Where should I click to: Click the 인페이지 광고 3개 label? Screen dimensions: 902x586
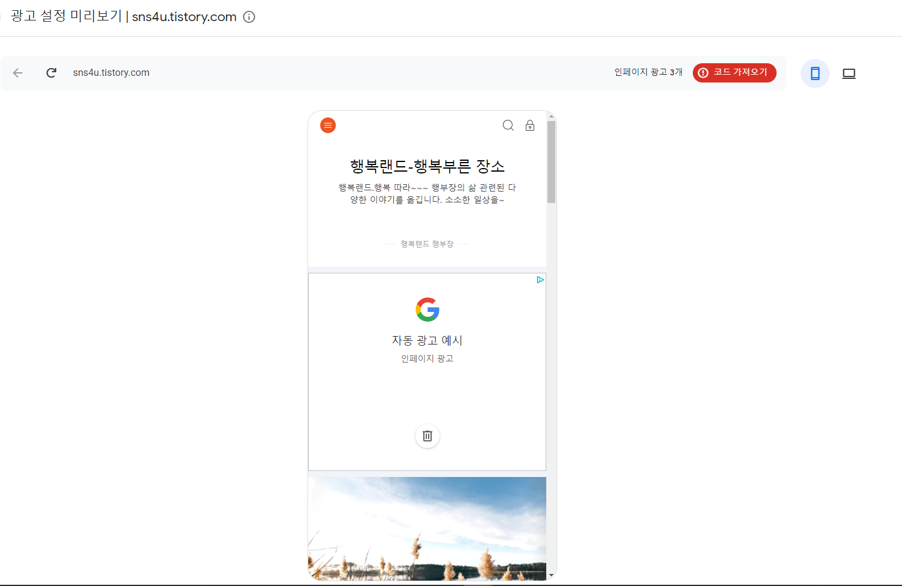pos(648,72)
